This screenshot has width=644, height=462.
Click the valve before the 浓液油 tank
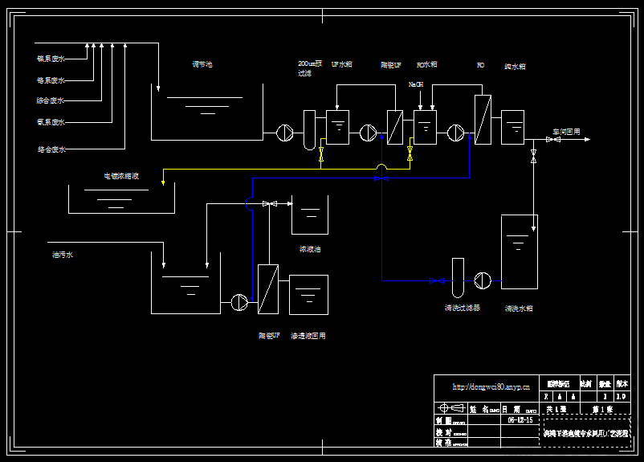click(x=270, y=203)
